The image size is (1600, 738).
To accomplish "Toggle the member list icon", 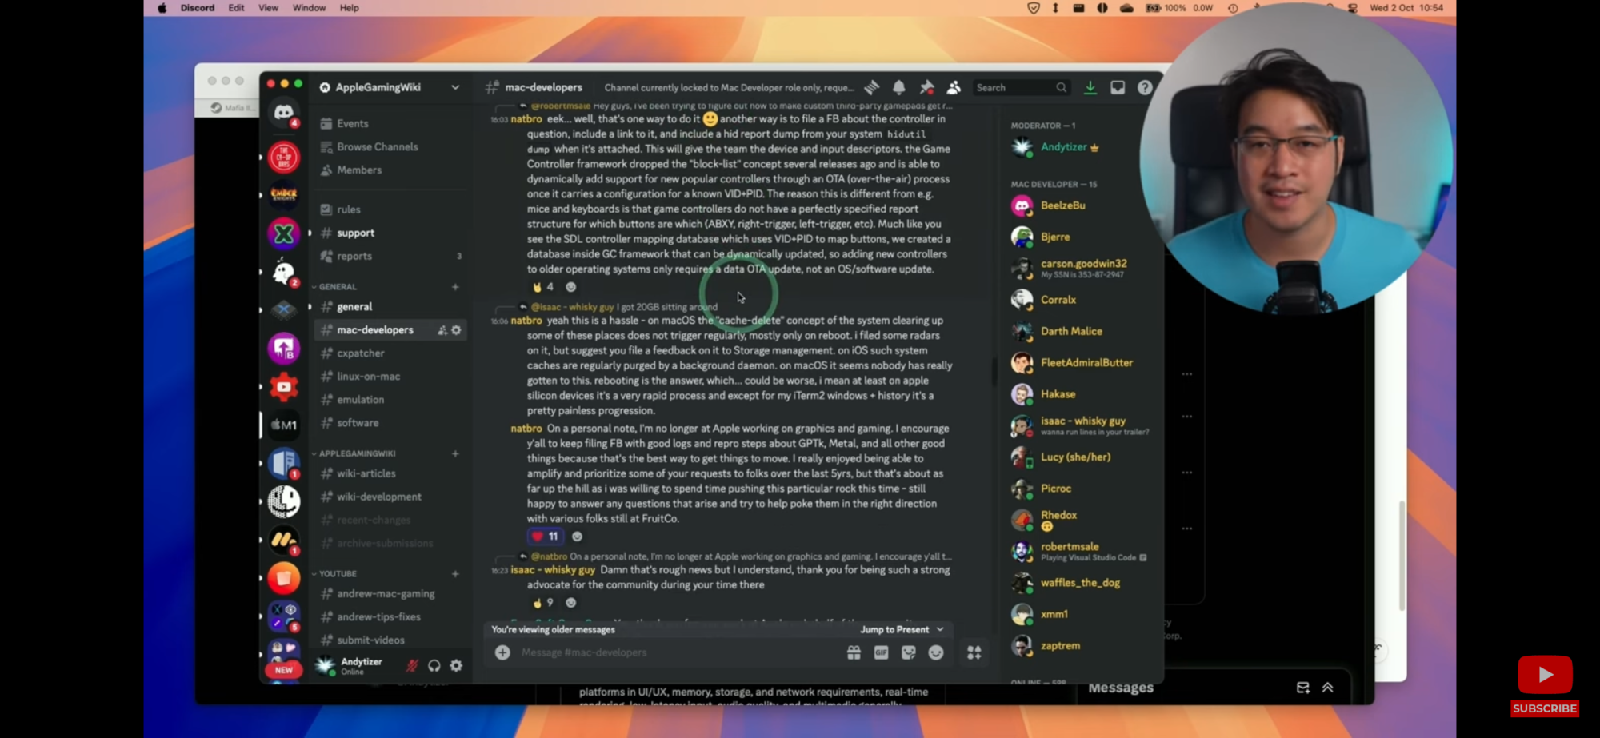I will (954, 87).
